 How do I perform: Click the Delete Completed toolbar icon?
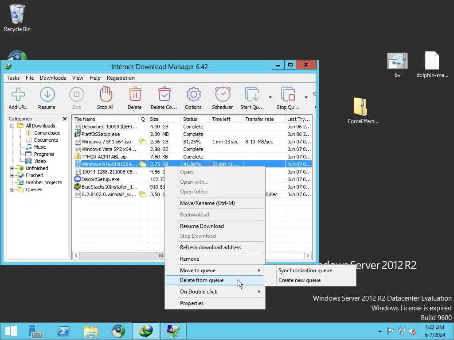[x=164, y=98]
